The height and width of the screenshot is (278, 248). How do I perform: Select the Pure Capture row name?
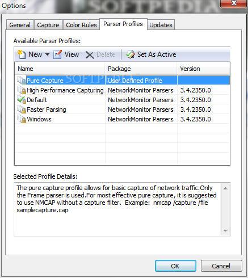45,81
